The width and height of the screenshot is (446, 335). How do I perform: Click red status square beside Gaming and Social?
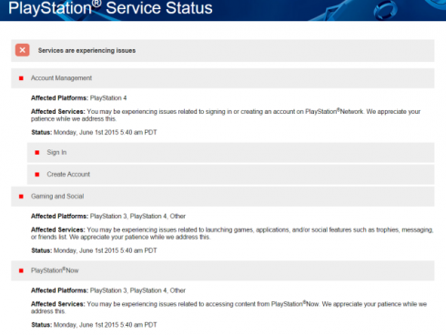(21, 197)
